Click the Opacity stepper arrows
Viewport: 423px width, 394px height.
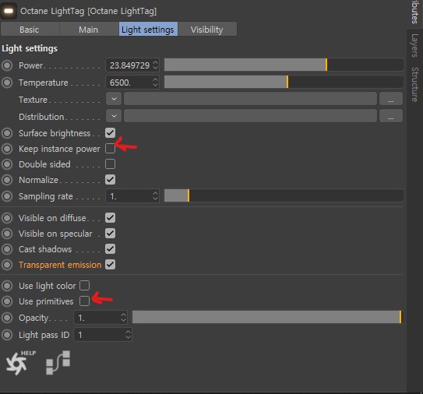pyautogui.click(x=123, y=318)
